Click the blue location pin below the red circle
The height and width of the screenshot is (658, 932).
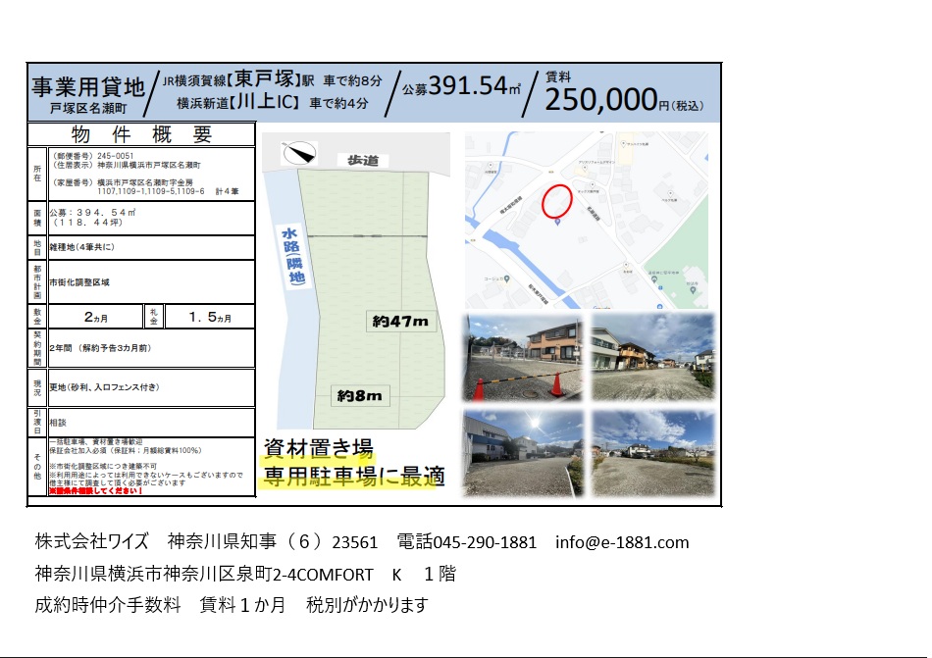pyautogui.click(x=558, y=222)
